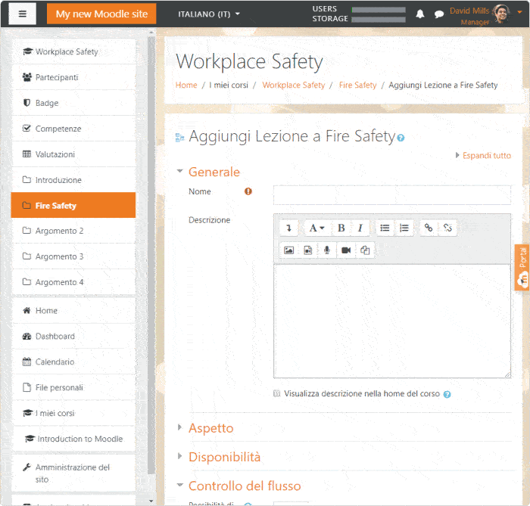Click the Home breadcrumb link
530x506 pixels.
click(x=186, y=85)
